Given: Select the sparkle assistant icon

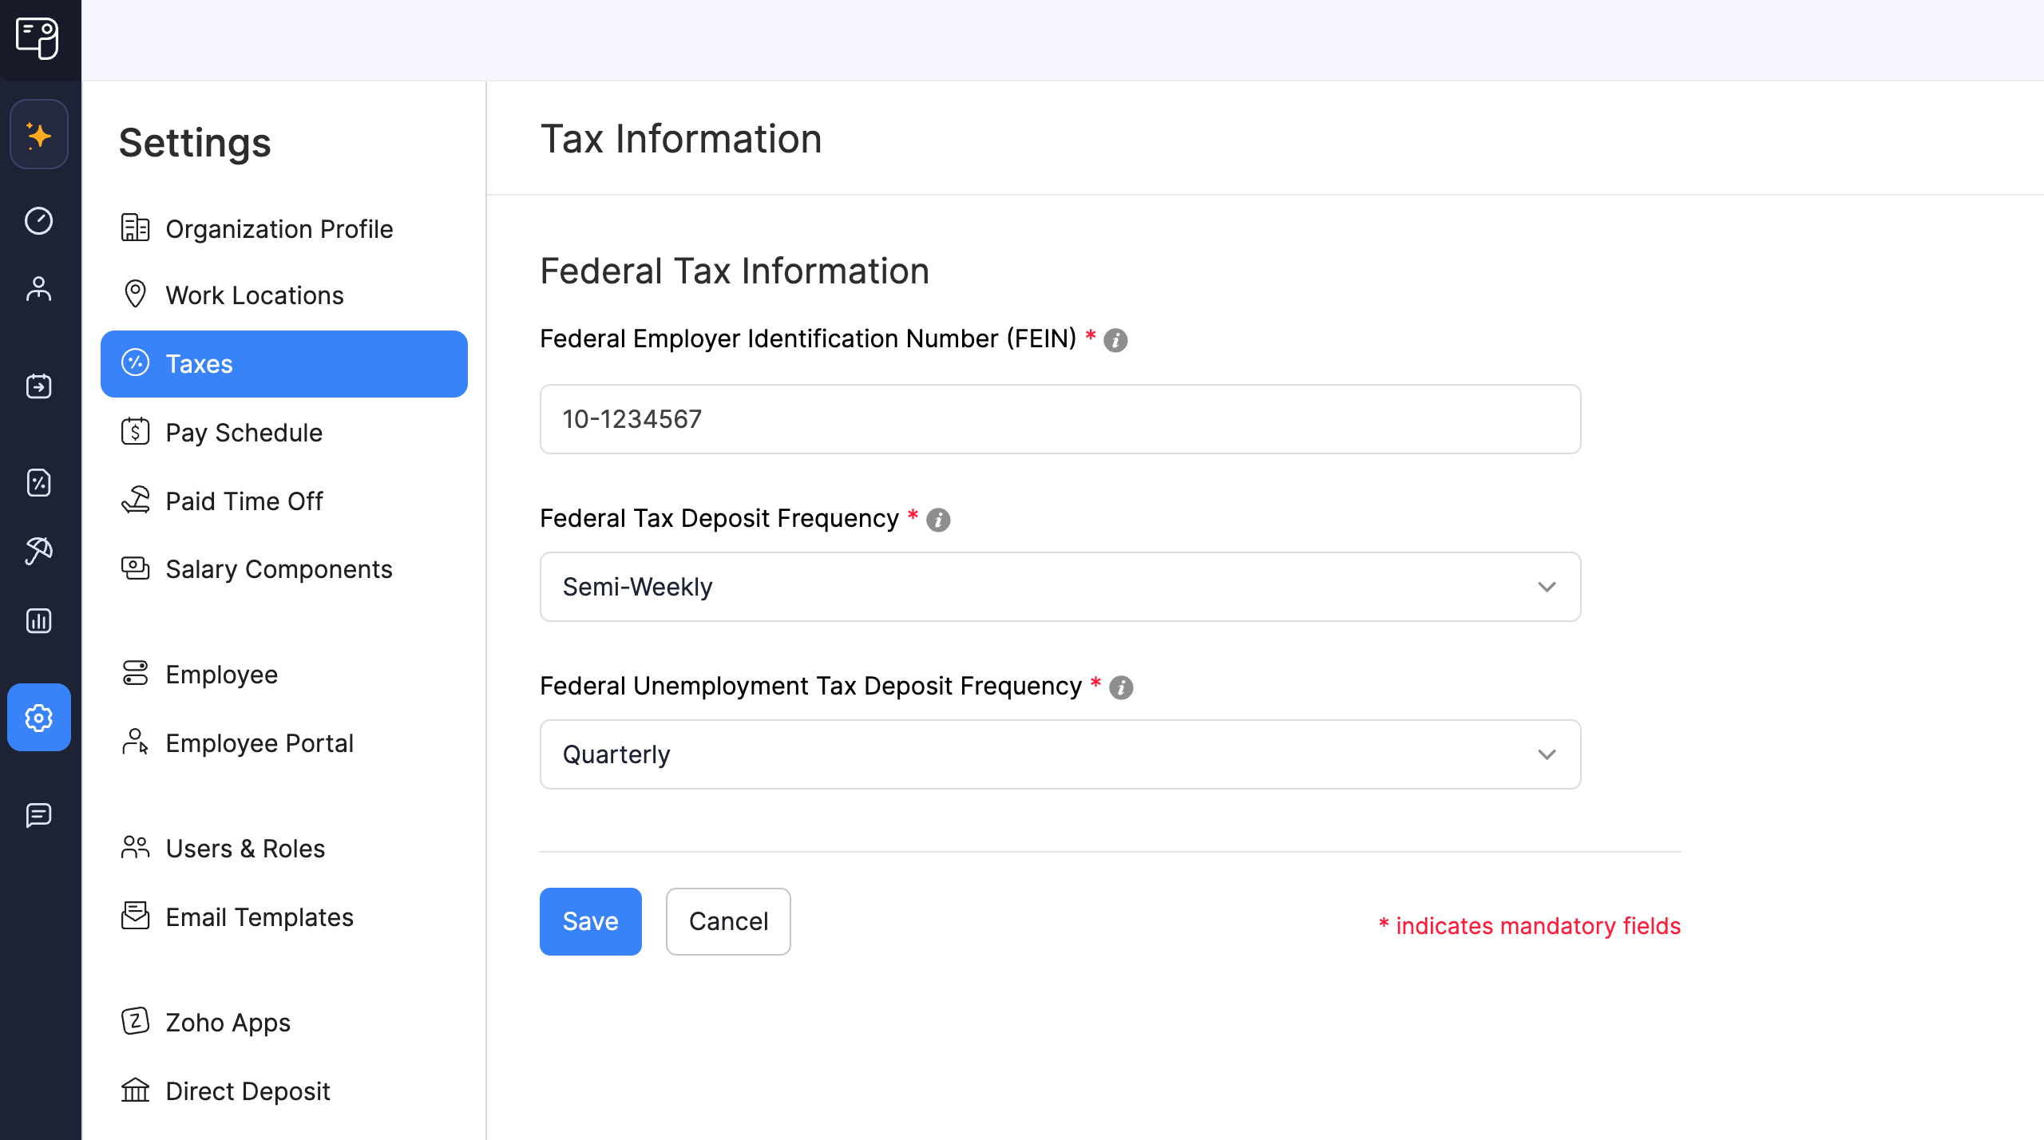Looking at the screenshot, I should coord(39,134).
